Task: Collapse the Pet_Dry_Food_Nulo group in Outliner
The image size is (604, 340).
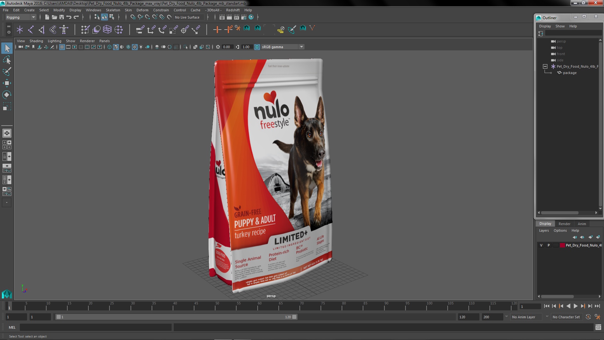Action: coord(545,66)
